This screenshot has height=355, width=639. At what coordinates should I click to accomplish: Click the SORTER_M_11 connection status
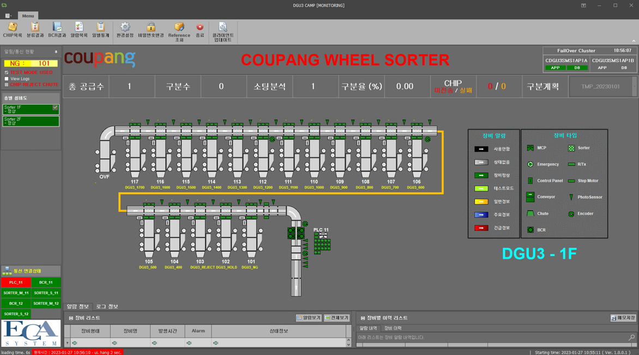tap(16, 293)
